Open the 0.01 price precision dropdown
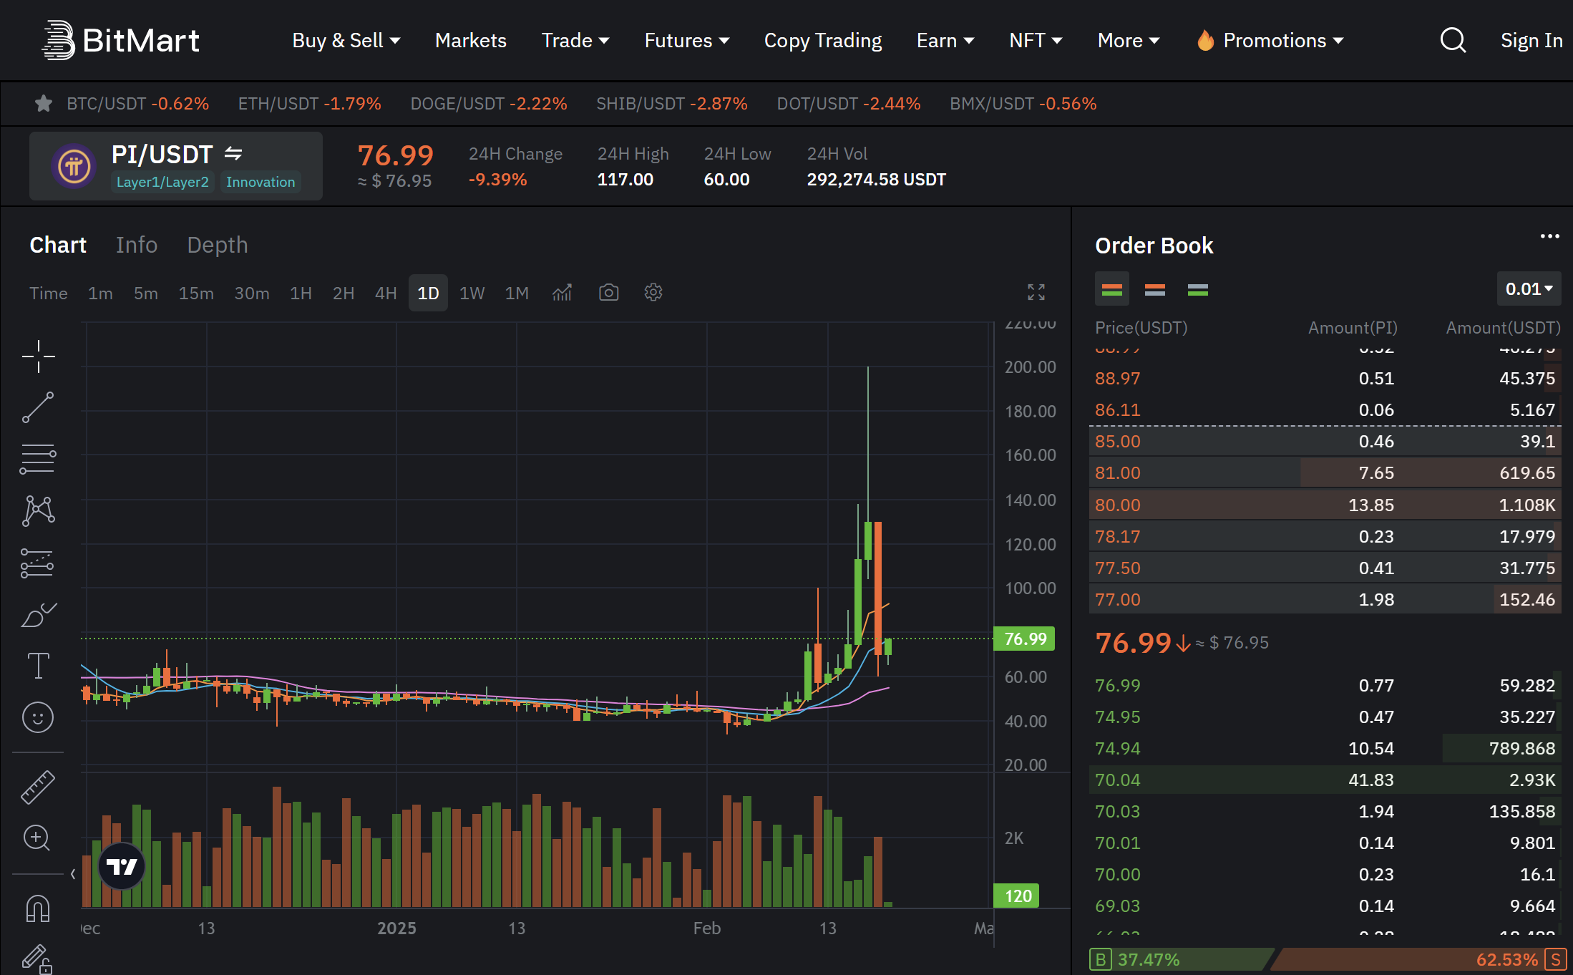The image size is (1573, 975). click(1529, 289)
